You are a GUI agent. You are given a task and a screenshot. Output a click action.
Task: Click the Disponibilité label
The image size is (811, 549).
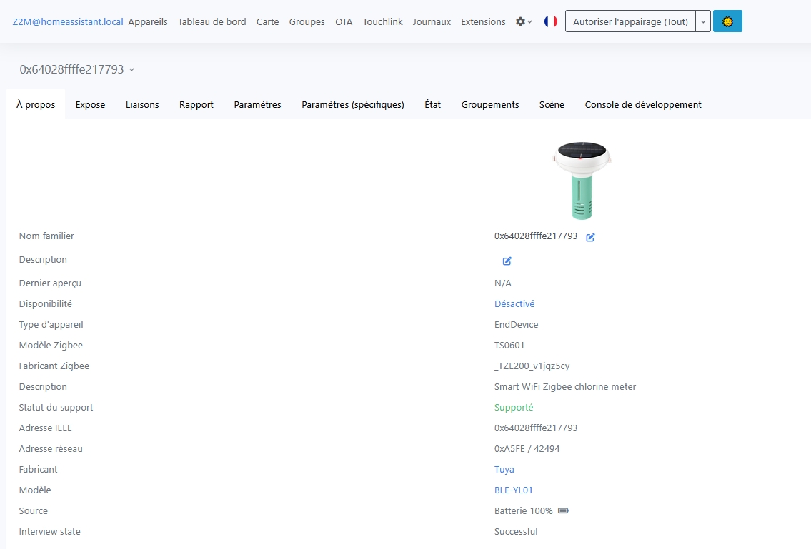tap(46, 304)
